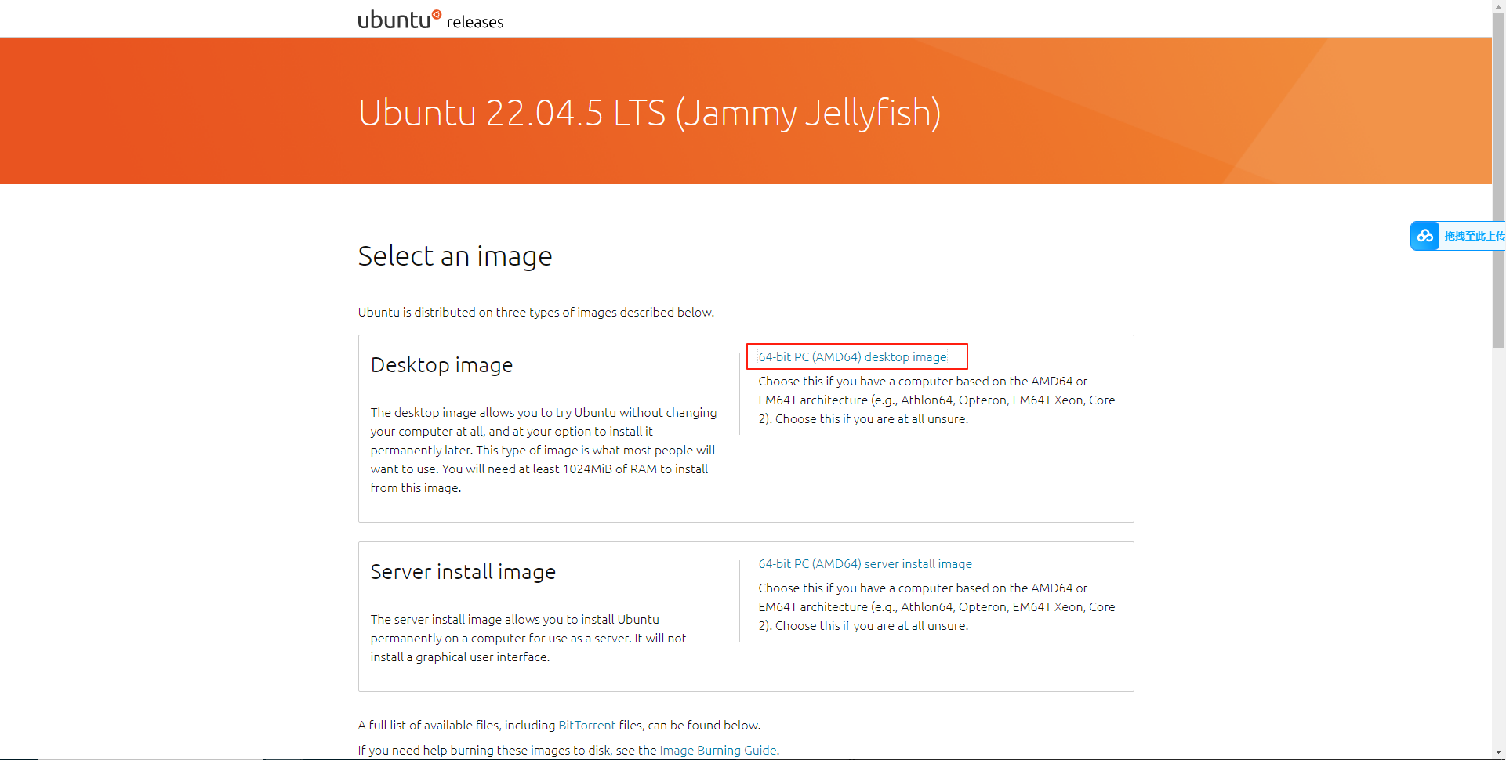Click the blue drag-to-upload floating widget label
The image size is (1506, 760).
pos(1473,236)
